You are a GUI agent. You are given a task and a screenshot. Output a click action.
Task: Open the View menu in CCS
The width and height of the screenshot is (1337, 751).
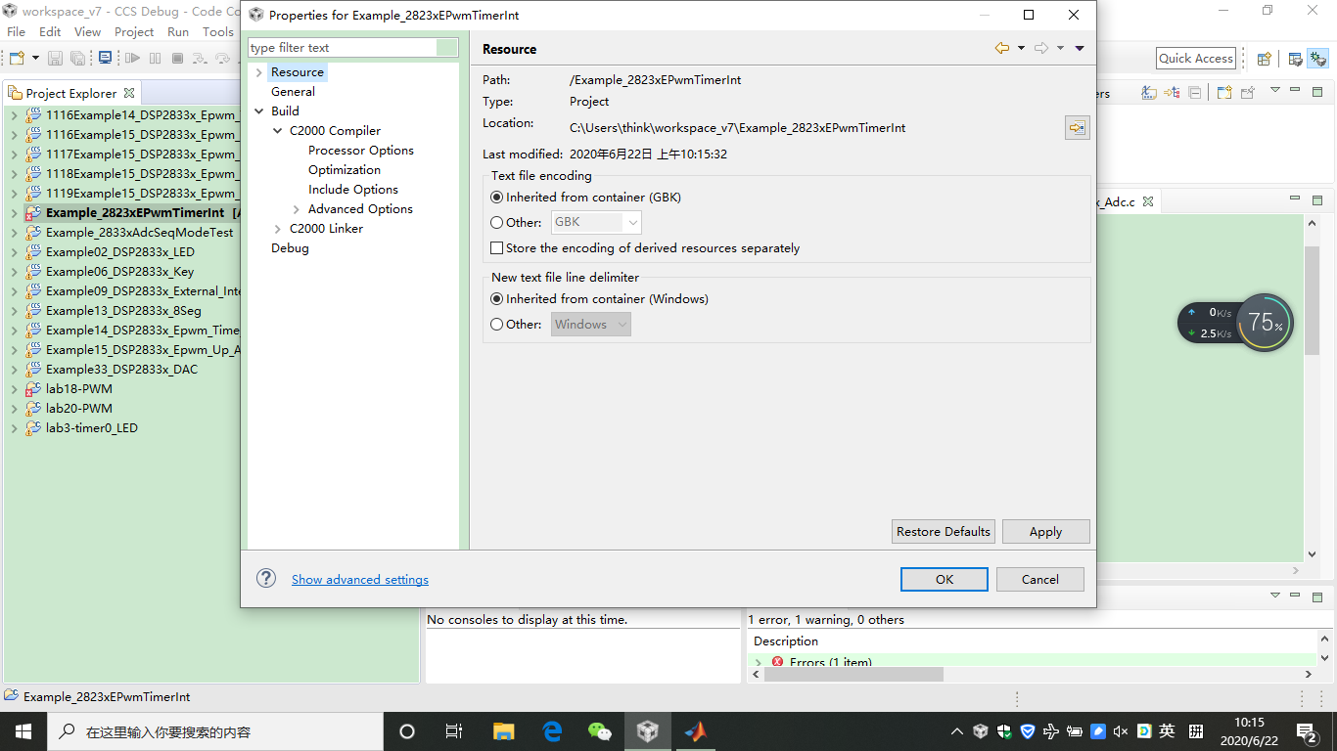click(87, 31)
